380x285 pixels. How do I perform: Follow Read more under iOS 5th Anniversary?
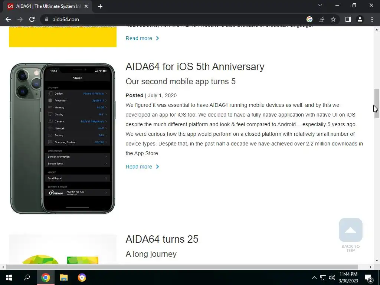pos(142,167)
